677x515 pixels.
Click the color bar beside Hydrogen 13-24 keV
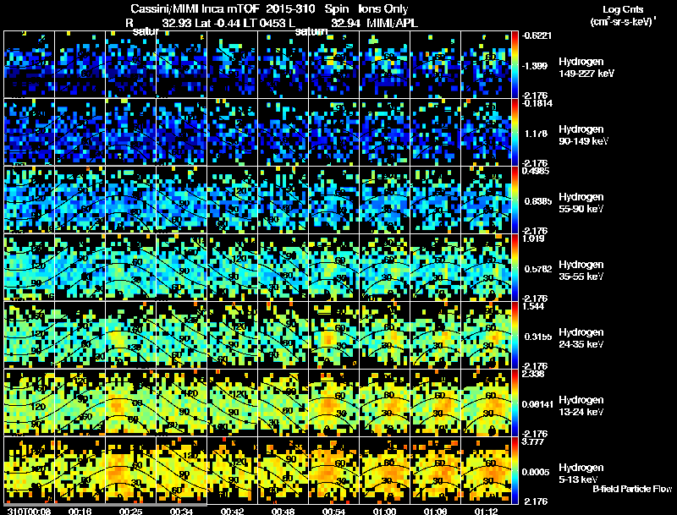coord(515,403)
